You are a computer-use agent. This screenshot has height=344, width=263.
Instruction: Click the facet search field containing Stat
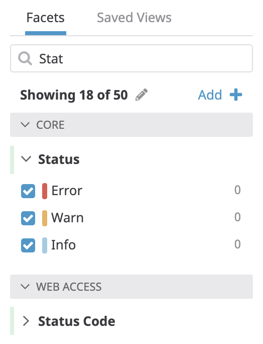point(131,58)
